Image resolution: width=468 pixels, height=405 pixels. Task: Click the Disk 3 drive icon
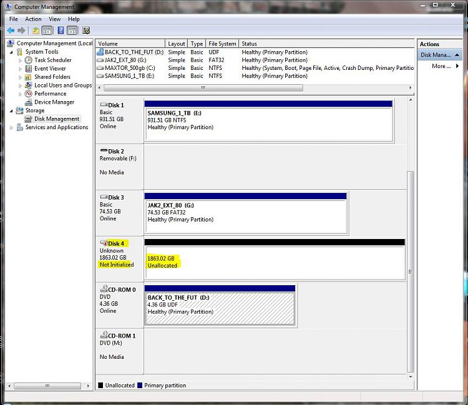[104, 197]
